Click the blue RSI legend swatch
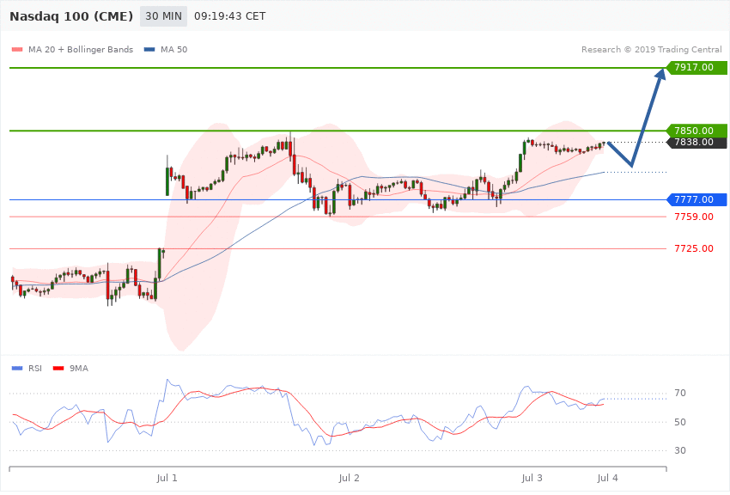The width and height of the screenshot is (730, 495). pos(17,369)
